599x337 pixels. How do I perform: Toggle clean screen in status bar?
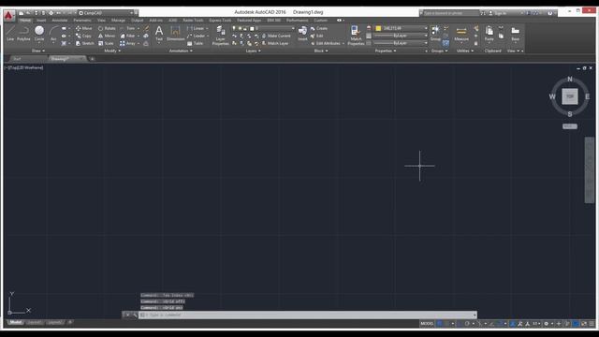(584, 324)
